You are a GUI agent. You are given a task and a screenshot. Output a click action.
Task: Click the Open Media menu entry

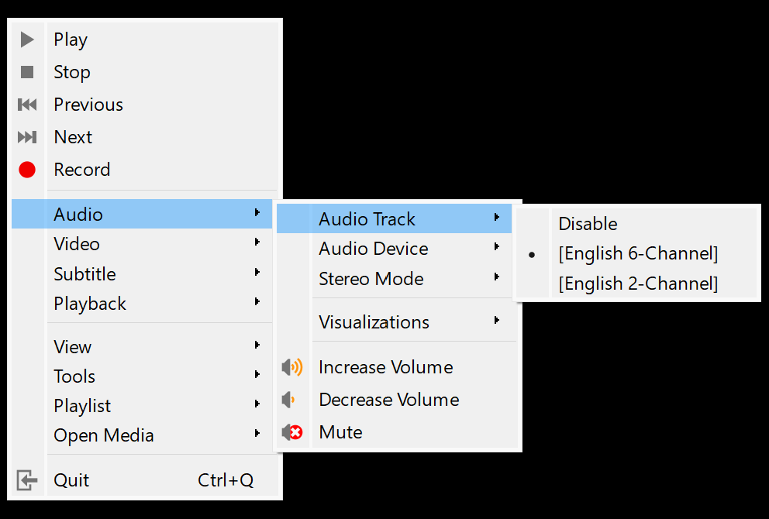click(x=103, y=435)
